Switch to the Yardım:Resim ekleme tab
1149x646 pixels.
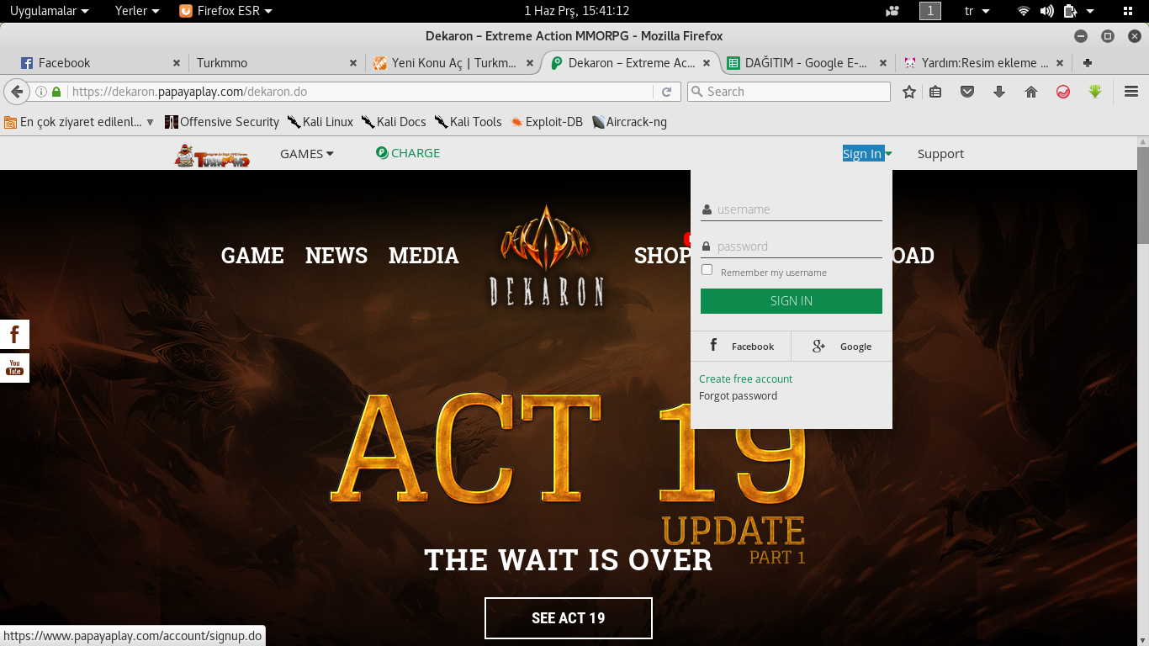click(984, 63)
